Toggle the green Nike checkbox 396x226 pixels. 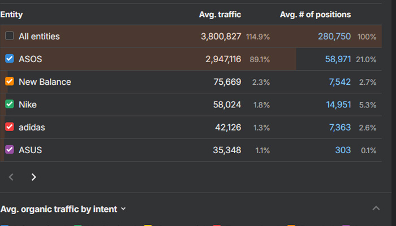pyautogui.click(x=10, y=104)
